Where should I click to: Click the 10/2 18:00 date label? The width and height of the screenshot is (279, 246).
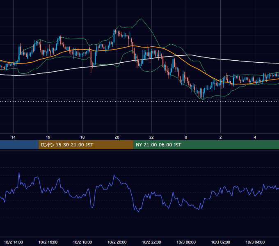coord(82,242)
